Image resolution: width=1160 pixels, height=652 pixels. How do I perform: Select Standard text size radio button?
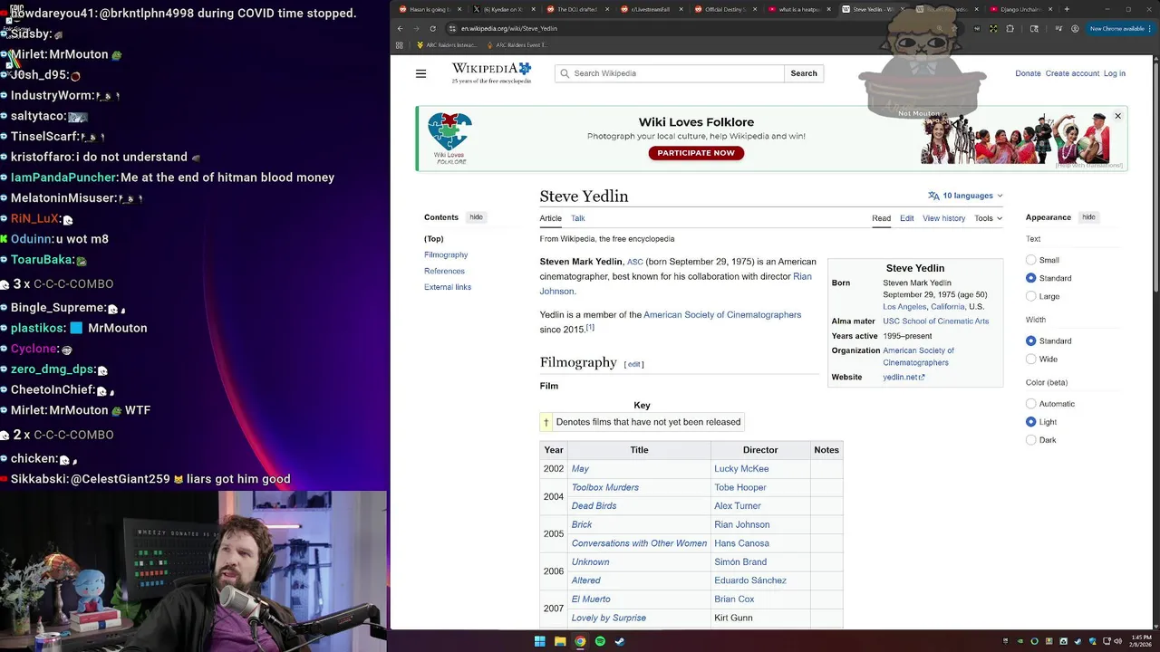[x=1030, y=278]
